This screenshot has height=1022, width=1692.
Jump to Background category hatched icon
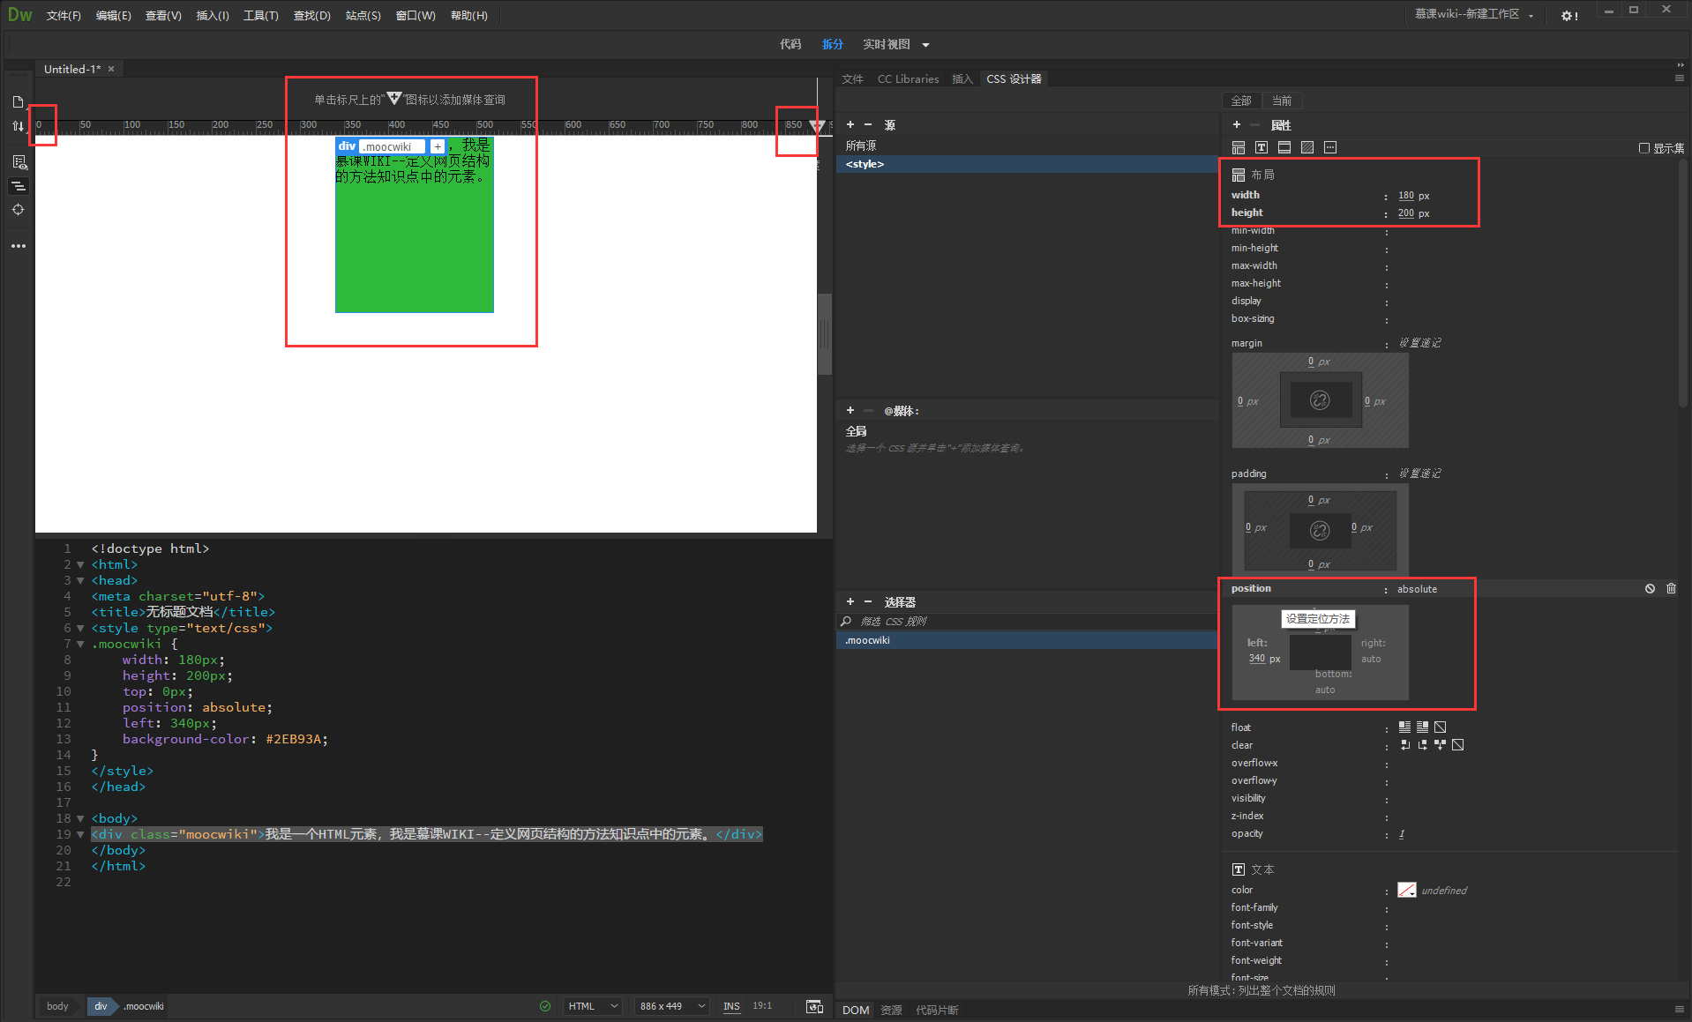tap(1307, 147)
